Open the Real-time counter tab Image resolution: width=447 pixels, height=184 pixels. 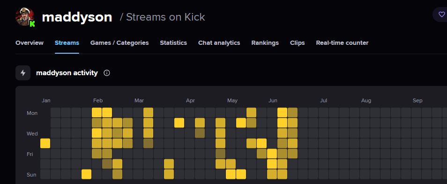(x=342, y=43)
